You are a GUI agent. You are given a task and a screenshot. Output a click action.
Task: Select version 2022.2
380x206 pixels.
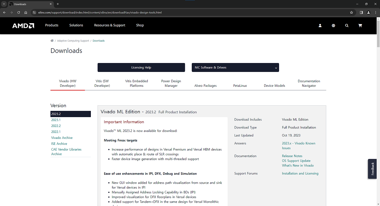(56, 126)
